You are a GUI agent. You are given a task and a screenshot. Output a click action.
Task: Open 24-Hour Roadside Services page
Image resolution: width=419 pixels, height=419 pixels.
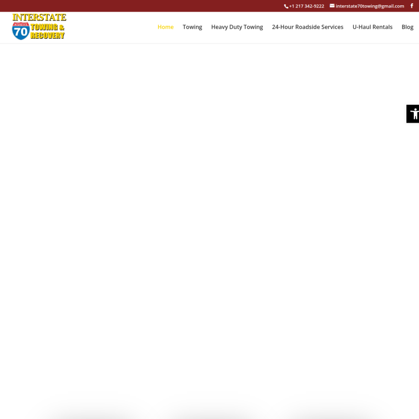point(307,27)
